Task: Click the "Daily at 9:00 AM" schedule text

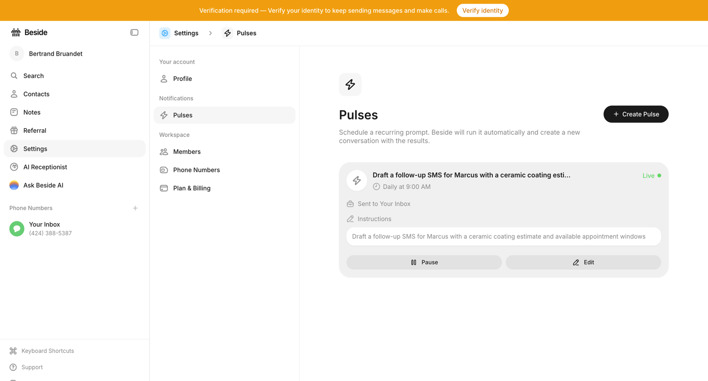Action: (x=406, y=187)
